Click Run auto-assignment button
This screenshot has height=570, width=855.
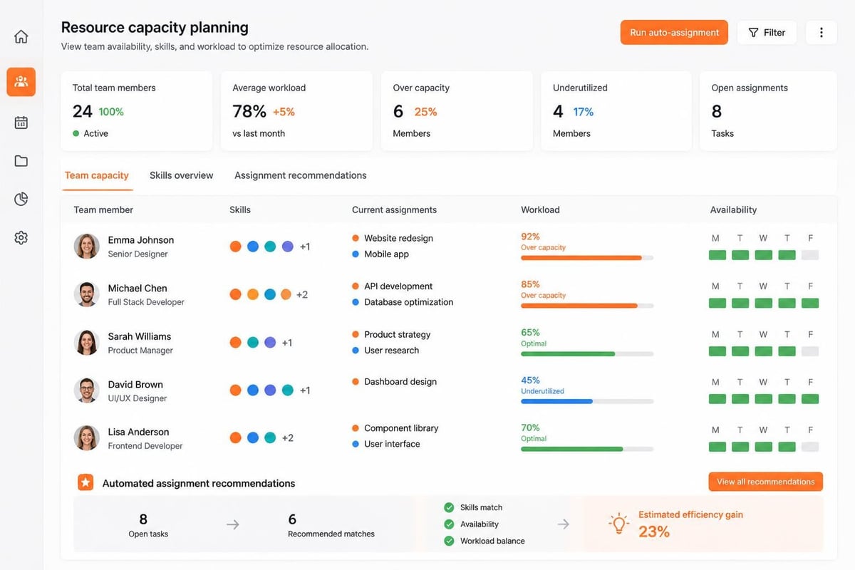[x=674, y=33]
